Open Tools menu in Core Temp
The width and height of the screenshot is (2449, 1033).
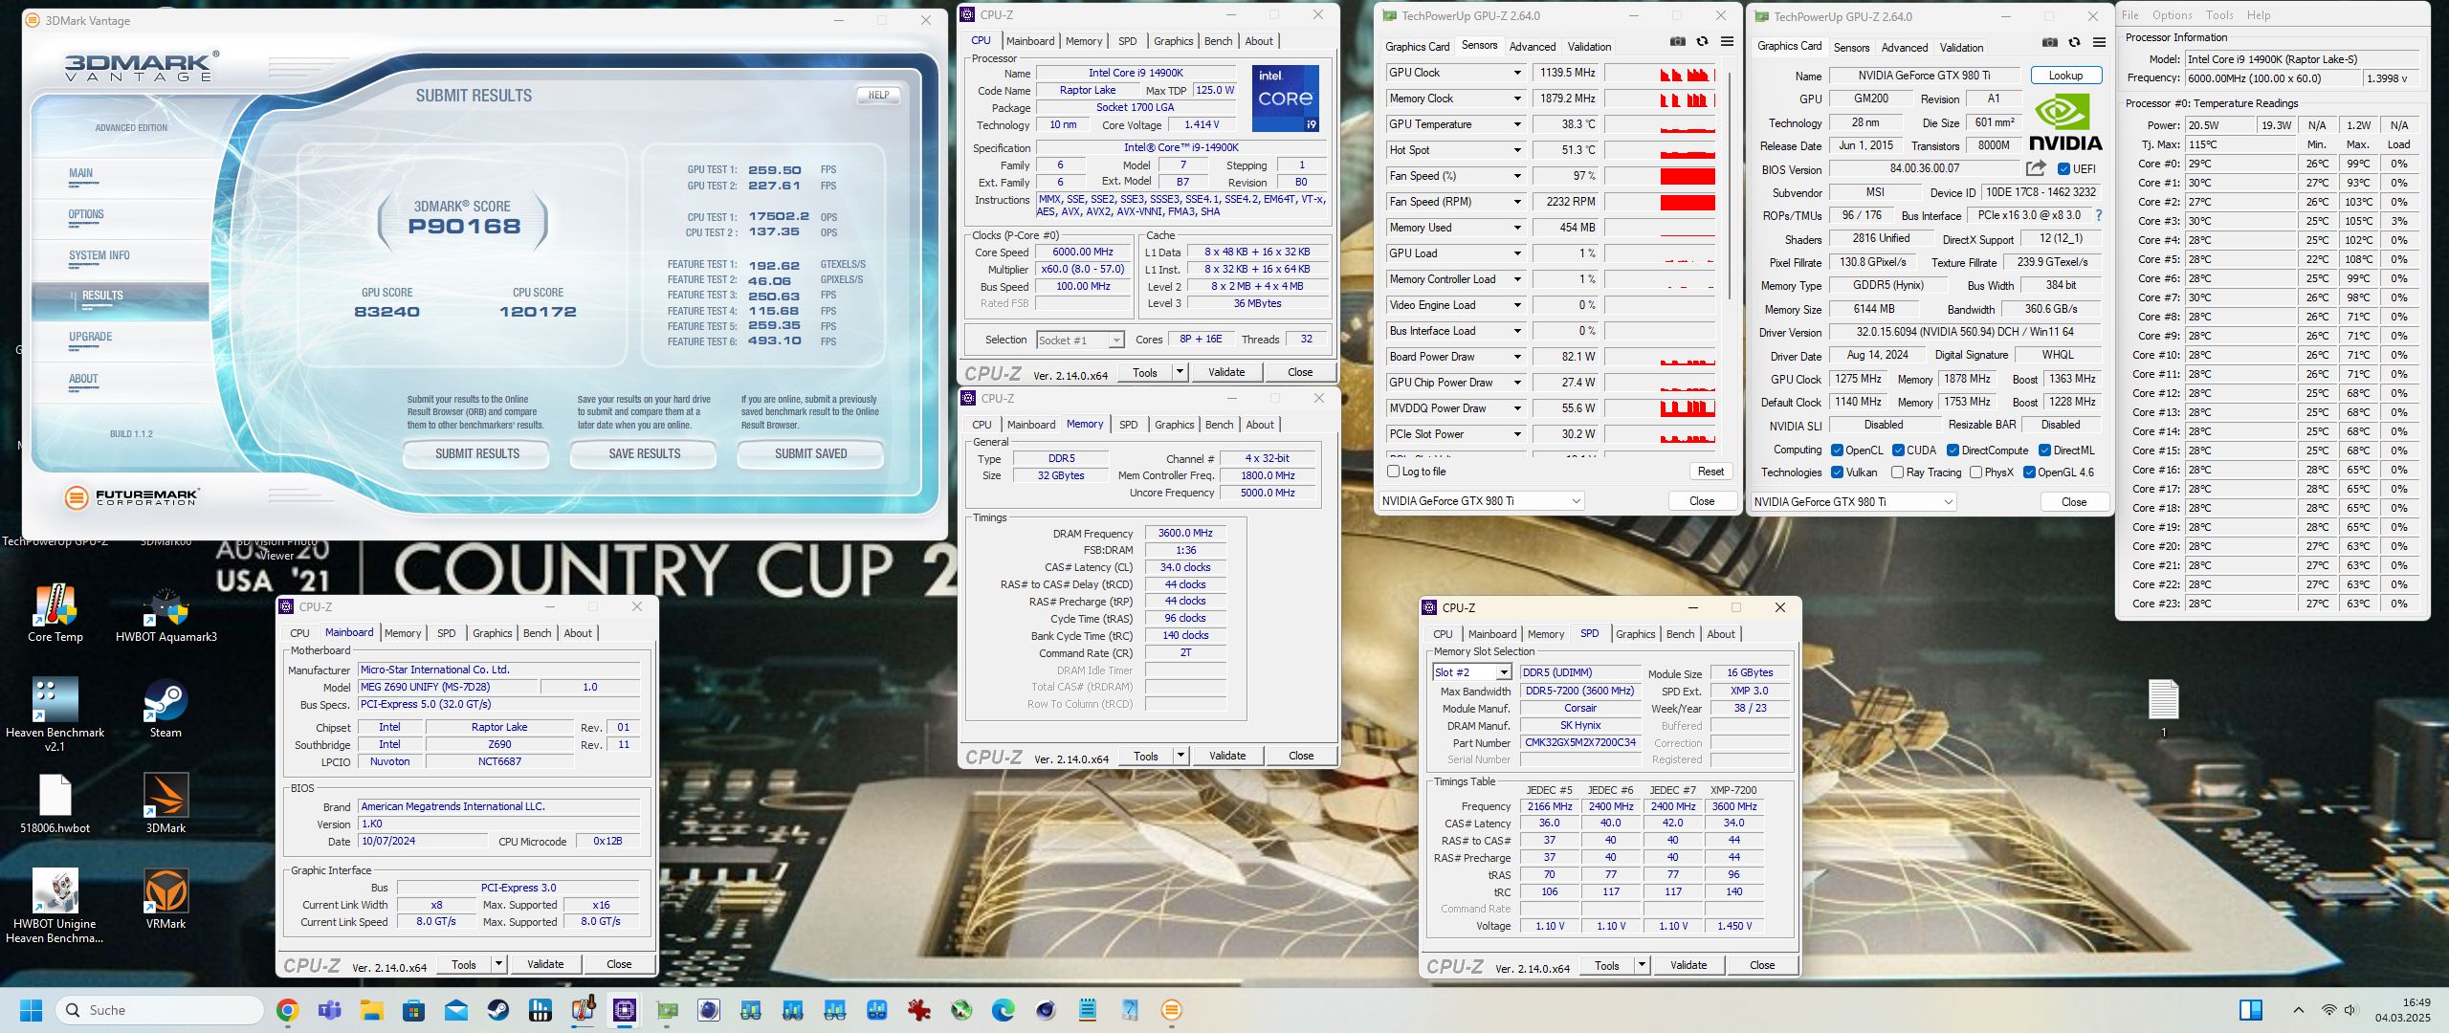coord(2219,15)
